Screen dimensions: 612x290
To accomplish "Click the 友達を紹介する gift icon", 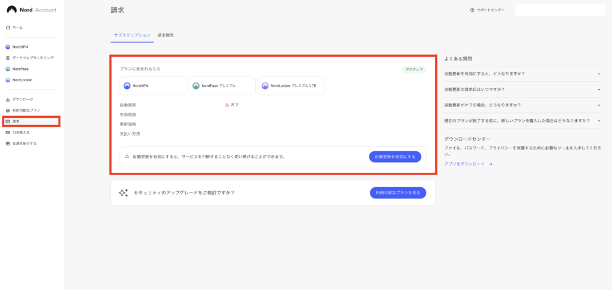I will click(8, 144).
